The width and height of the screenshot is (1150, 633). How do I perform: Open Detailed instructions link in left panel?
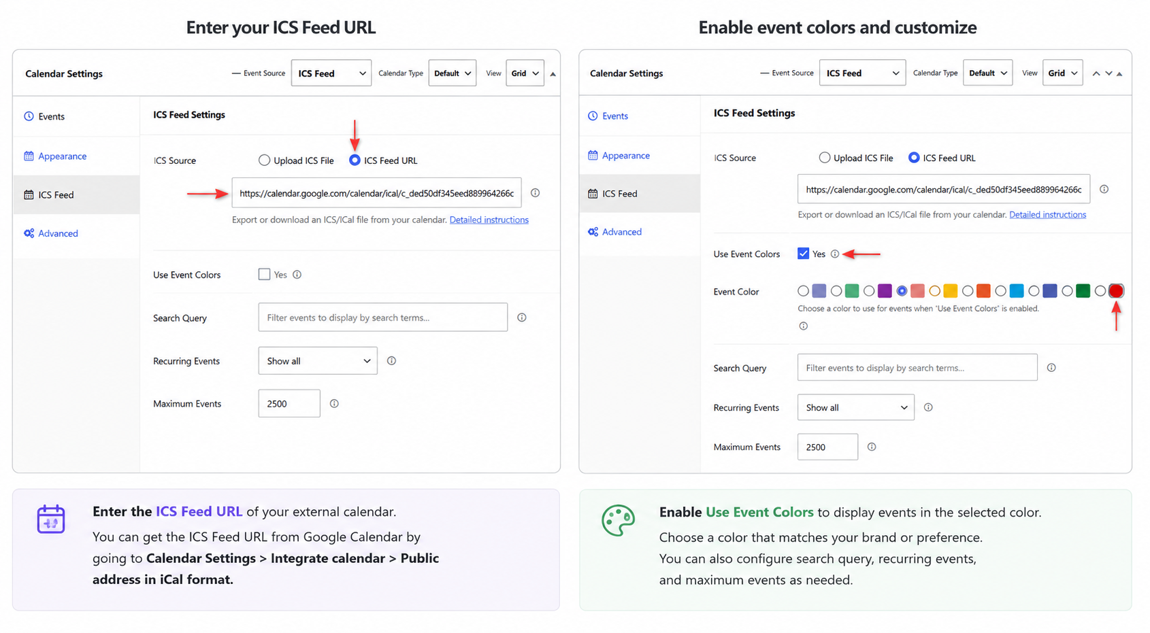pyautogui.click(x=489, y=220)
